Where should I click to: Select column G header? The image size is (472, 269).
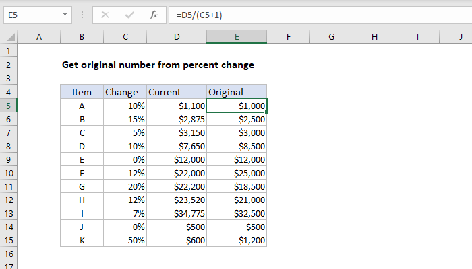[x=332, y=37]
